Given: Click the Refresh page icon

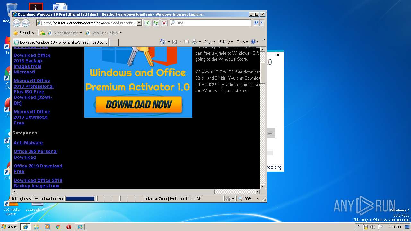Looking at the screenshot, I should [156, 23].
